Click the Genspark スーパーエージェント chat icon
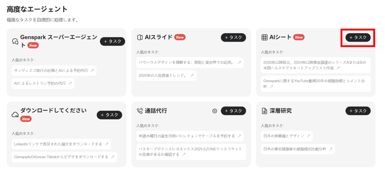Viewport: 385px width, 169px height. [x=15, y=41]
